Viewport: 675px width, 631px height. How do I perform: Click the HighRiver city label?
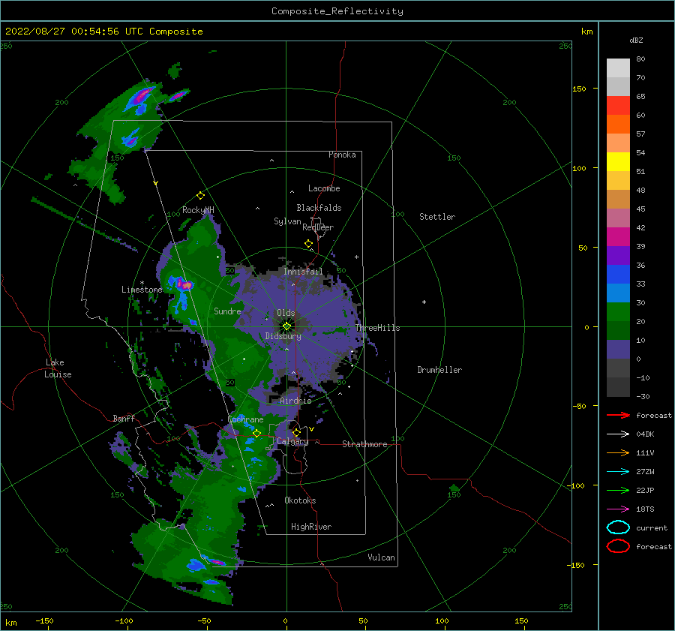coord(311,527)
